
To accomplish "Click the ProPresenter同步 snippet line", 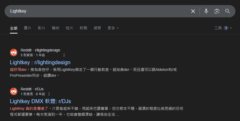I will click(x=35, y=75).
